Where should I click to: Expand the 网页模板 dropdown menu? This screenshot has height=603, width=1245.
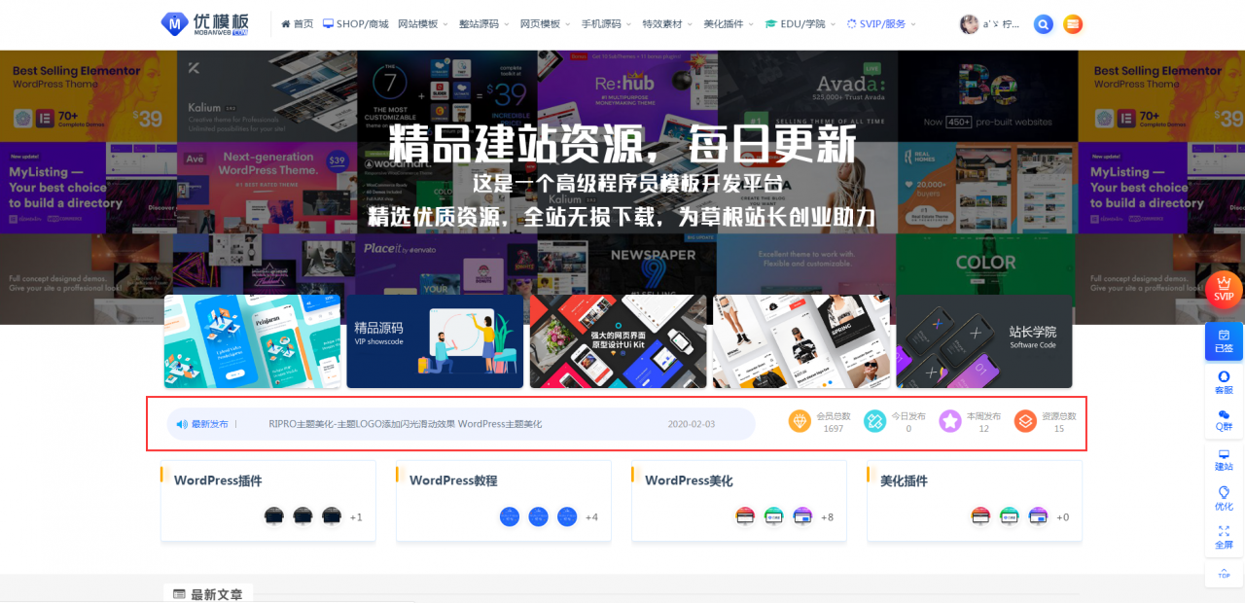(545, 24)
